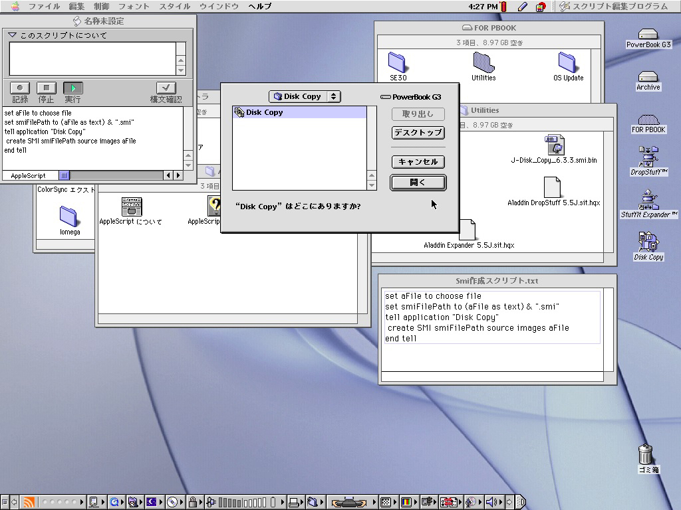
Task: Click the FOR PBOOK window title bar
Action: (489, 28)
